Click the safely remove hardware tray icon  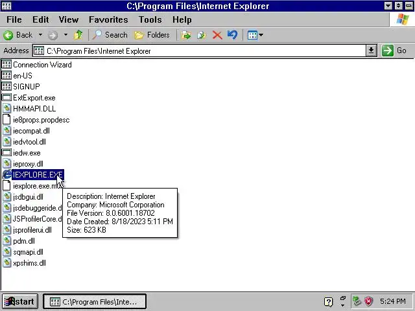pos(357,301)
